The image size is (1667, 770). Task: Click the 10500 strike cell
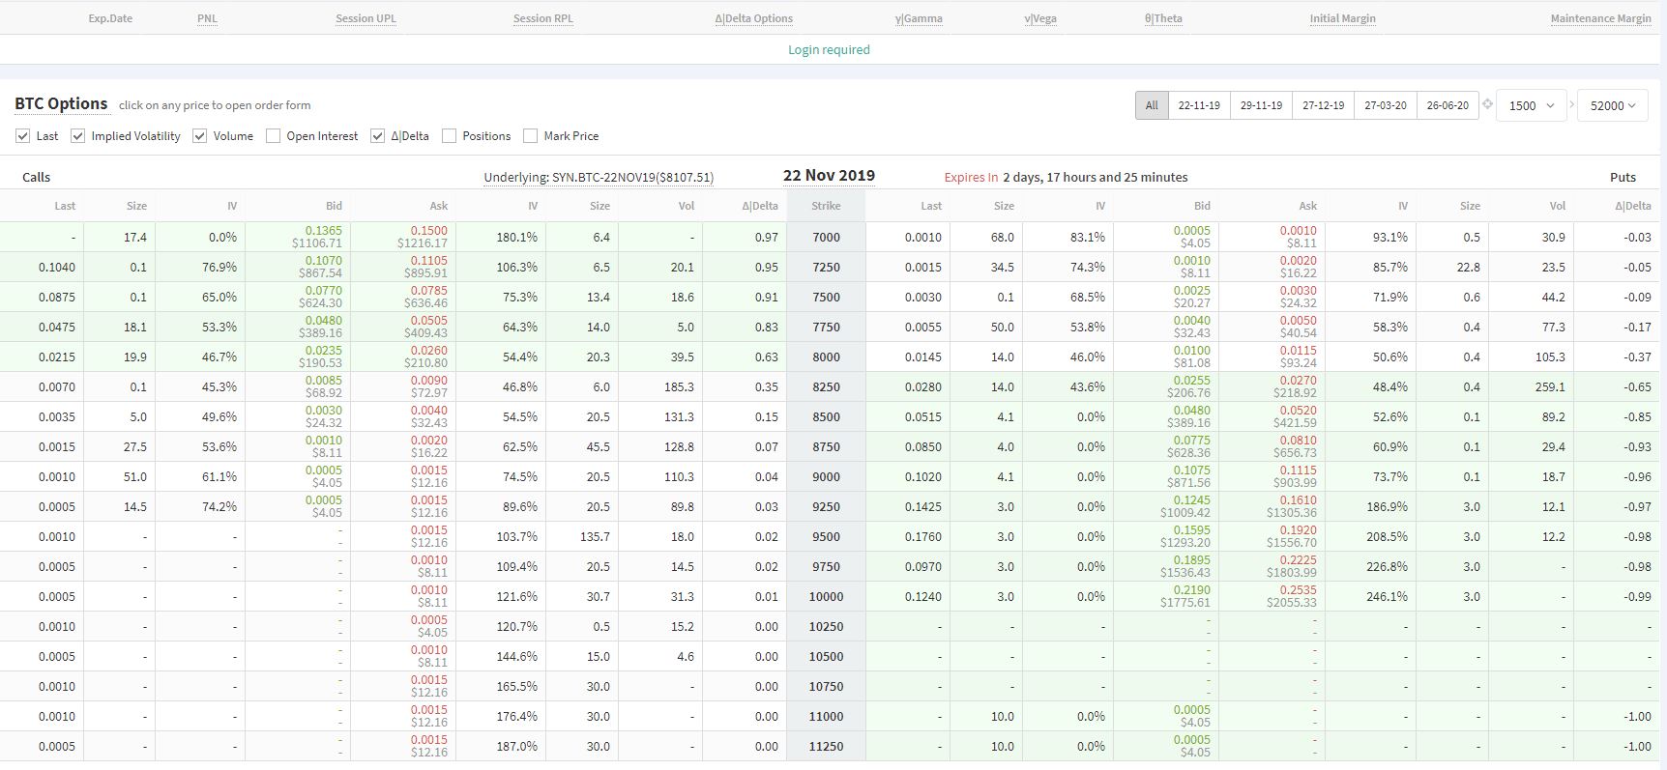click(826, 657)
